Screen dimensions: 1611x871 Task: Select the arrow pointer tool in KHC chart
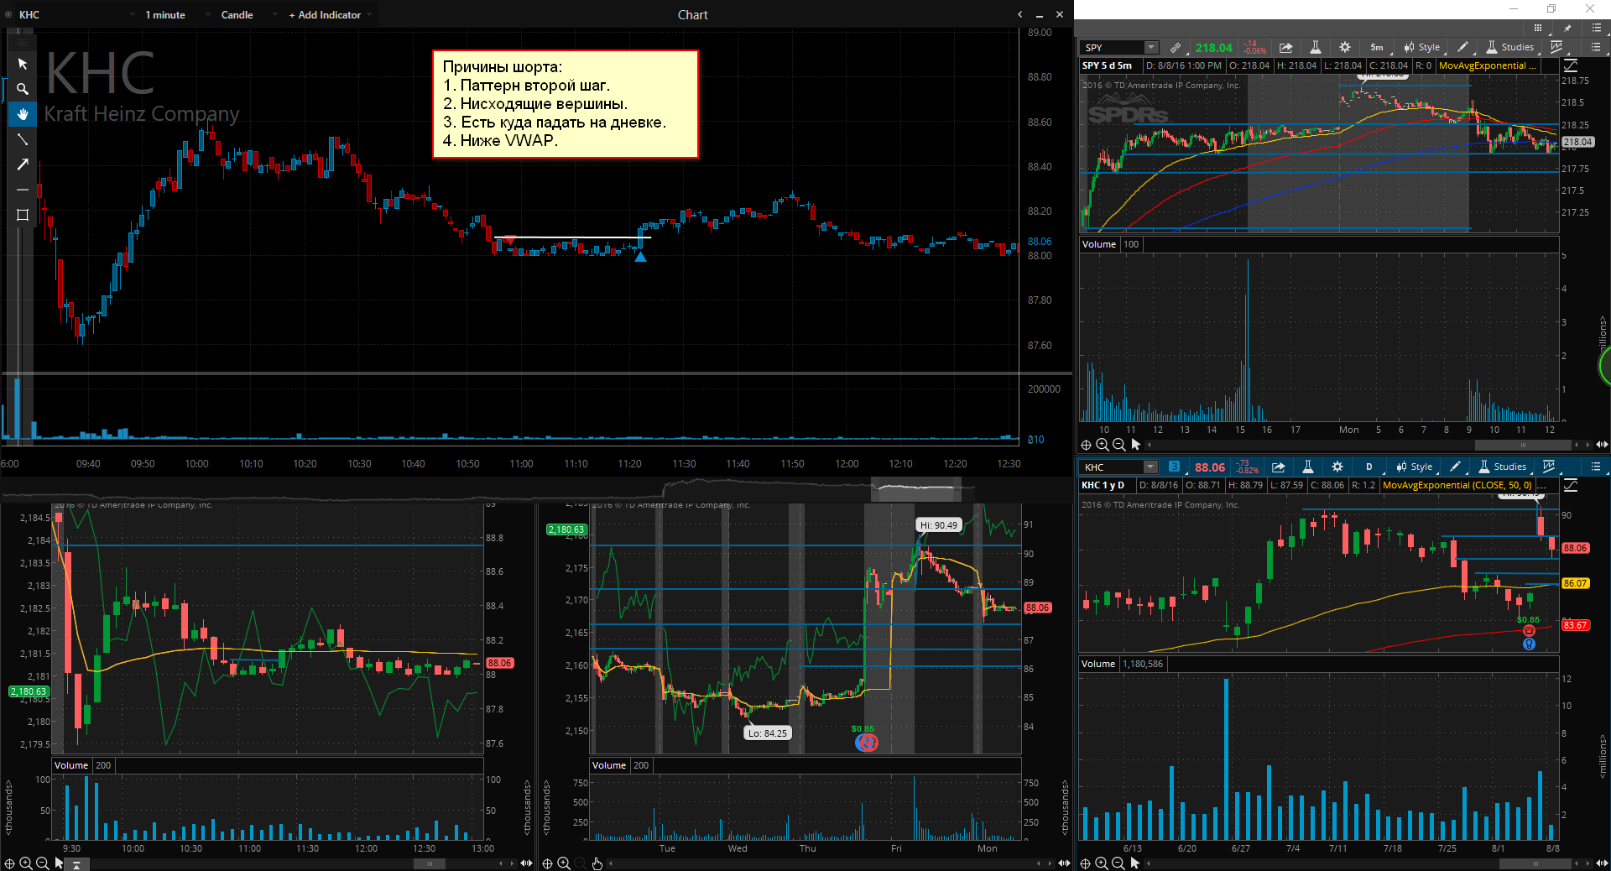click(23, 64)
